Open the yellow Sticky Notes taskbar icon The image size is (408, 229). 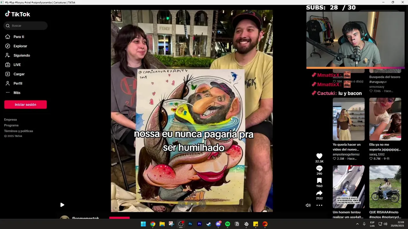256,224
